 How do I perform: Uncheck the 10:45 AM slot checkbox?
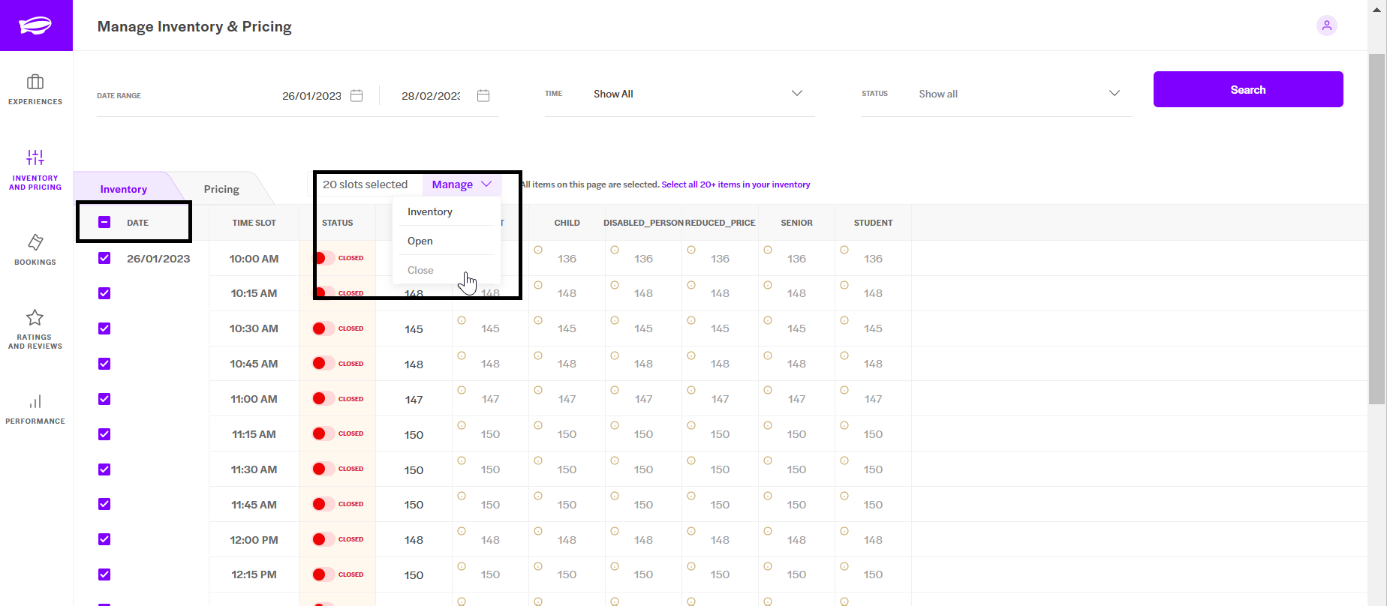tap(104, 364)
